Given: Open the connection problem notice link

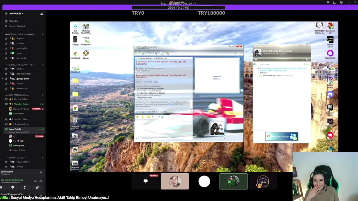Looking at the screenshot, I should (282, 69).
